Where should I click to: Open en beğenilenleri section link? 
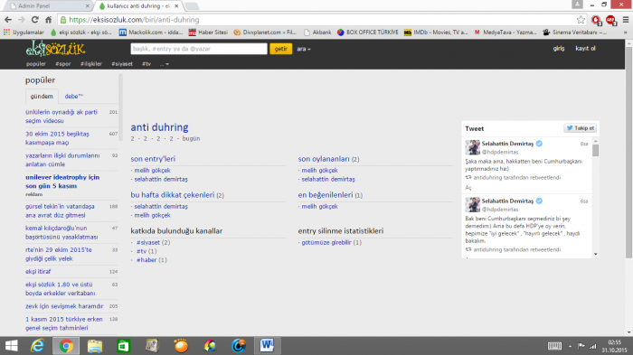pos(326,195)
